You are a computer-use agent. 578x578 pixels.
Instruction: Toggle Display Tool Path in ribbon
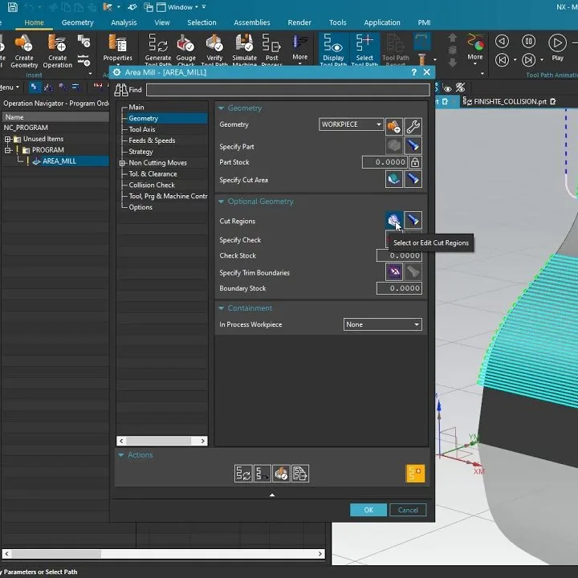tap(333, 50)
